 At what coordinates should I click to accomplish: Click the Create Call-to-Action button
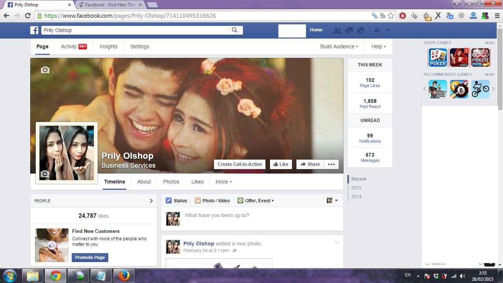[240, 165]
